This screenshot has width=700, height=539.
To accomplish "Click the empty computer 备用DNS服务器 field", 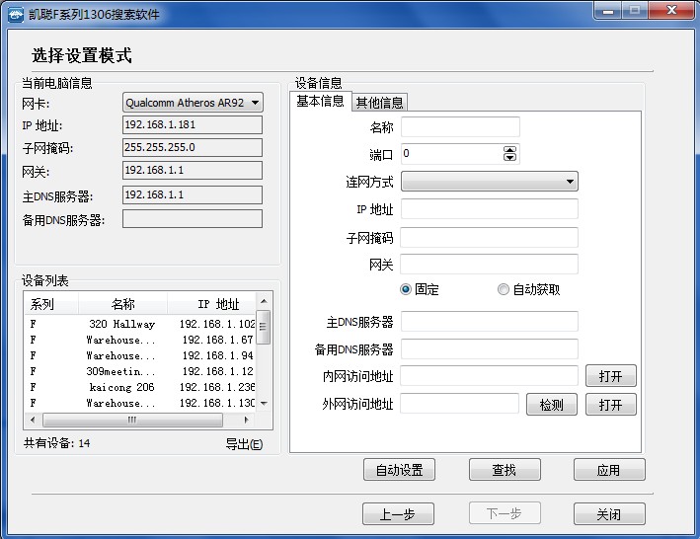I will point(193,218).
